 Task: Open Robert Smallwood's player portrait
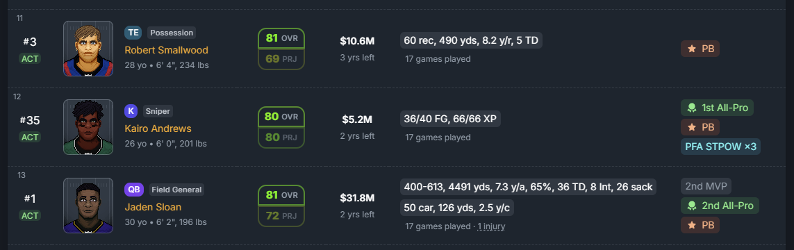click(88, 49)
